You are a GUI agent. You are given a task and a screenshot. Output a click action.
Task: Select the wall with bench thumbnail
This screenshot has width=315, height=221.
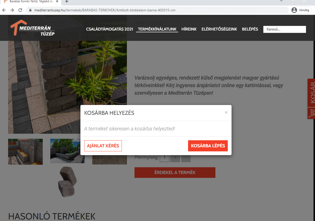[25, 152]
